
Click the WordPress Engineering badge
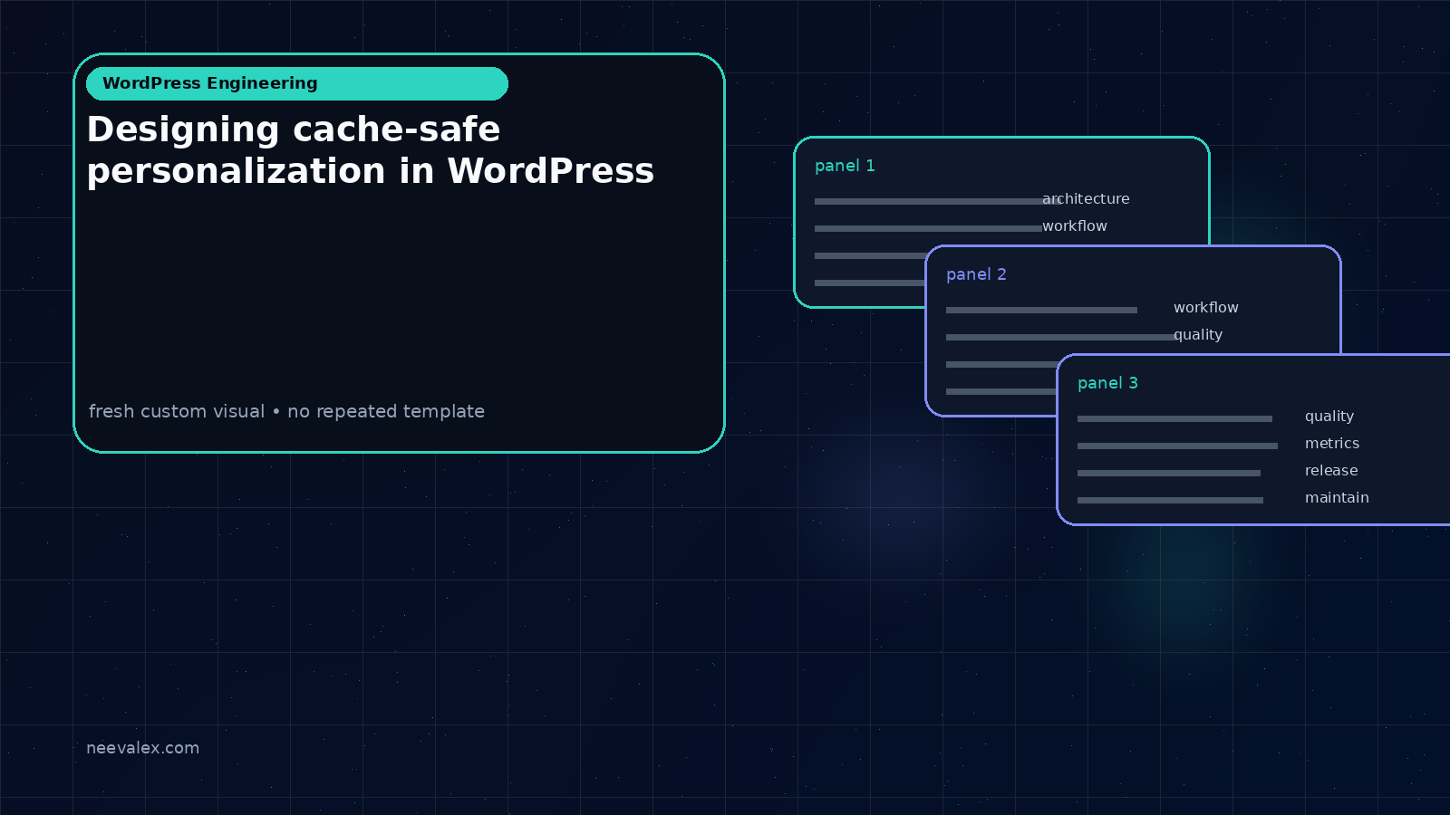[297, 83]
